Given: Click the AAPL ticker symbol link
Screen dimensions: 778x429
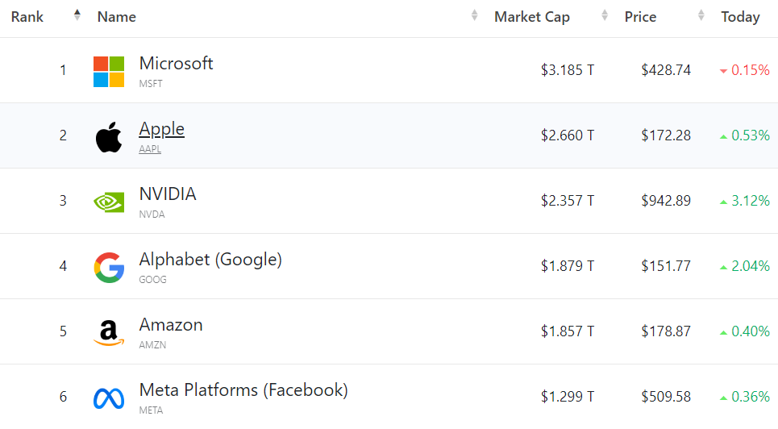Looking at the screenshot, I should (x=150, y=149).
